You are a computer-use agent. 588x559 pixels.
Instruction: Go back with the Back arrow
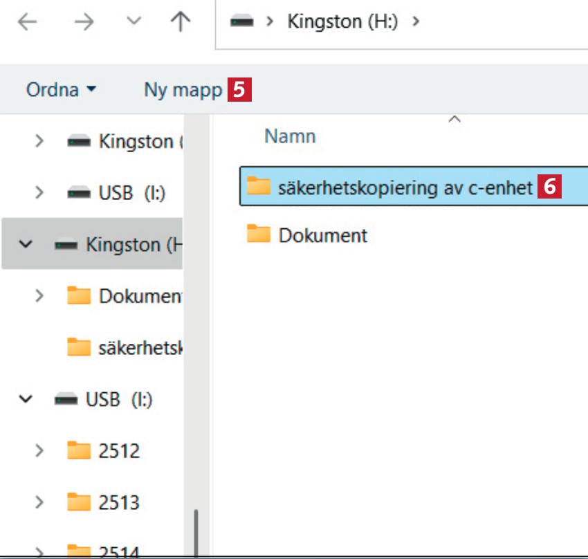click(28, 21)
